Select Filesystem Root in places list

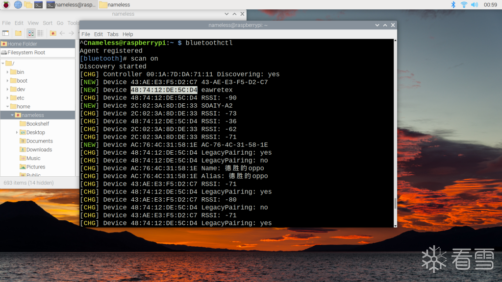(38, 52)
